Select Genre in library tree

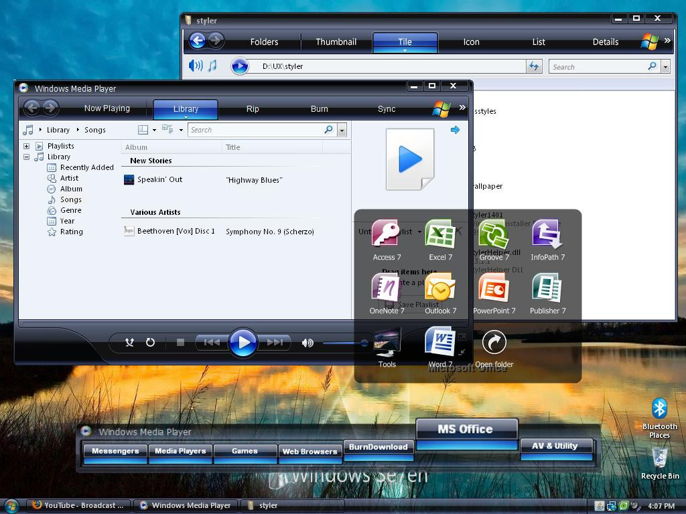[x=70, y=210]
